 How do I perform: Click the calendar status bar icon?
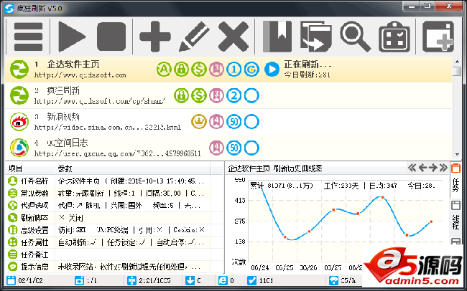(11, 280)
